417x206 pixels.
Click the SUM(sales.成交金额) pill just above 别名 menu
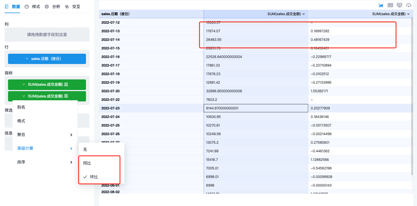point(47,96)
